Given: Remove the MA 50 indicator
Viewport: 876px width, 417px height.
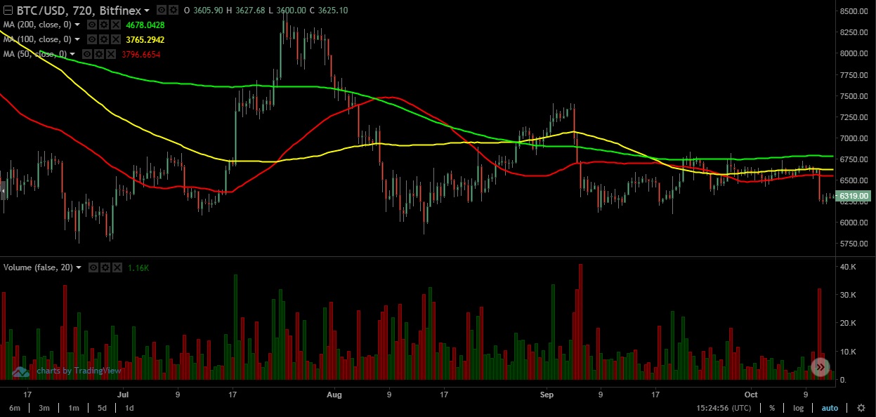Looking at the screenshot, I should click(111, 54).
